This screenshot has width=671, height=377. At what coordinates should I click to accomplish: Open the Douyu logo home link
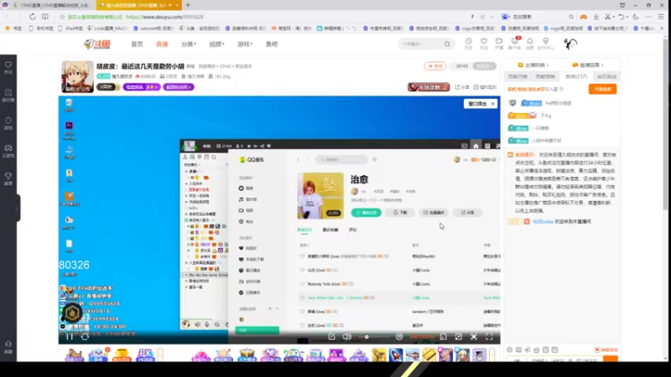point(97,44)
